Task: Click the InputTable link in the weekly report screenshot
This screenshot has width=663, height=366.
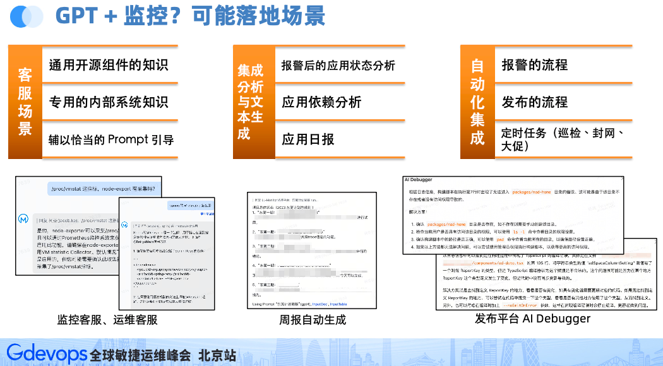Action: tap(338, 304)
